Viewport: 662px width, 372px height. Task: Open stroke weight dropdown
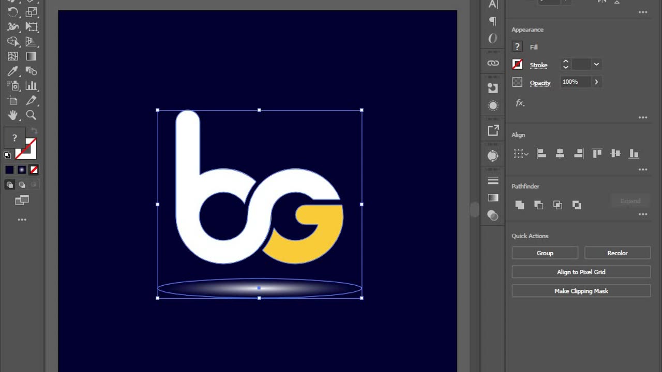point(596,64)
